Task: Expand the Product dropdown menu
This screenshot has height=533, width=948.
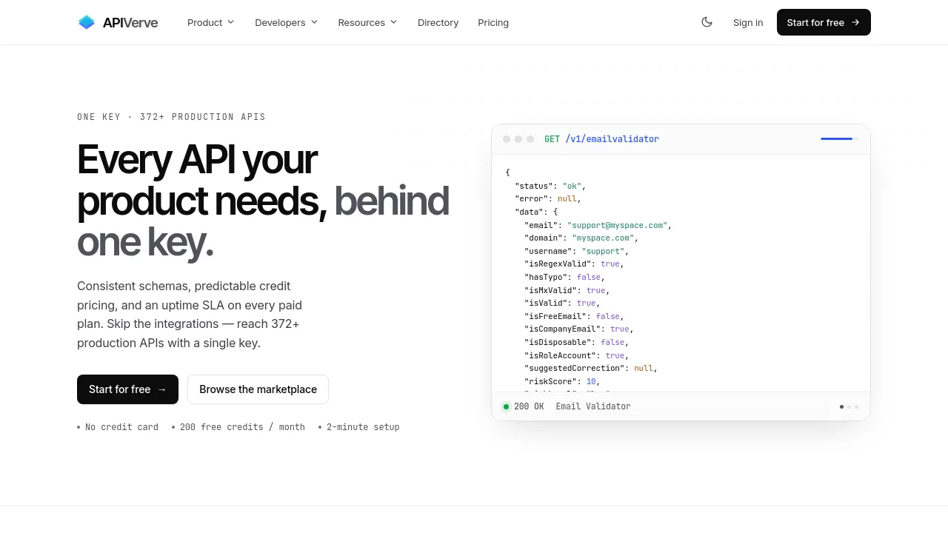Action: pos(210,22)
